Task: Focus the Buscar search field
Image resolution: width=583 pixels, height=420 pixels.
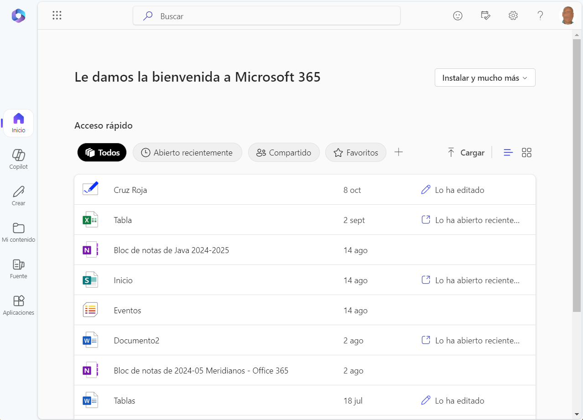Action: pyautogui.click(x=266, y=16)
